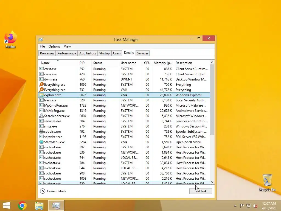
Task: Open the Options menu
Action: click(x=54, y=46)
